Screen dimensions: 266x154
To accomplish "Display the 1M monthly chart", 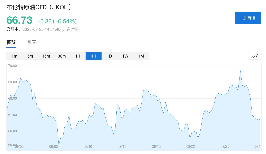I will pos(141,56).
